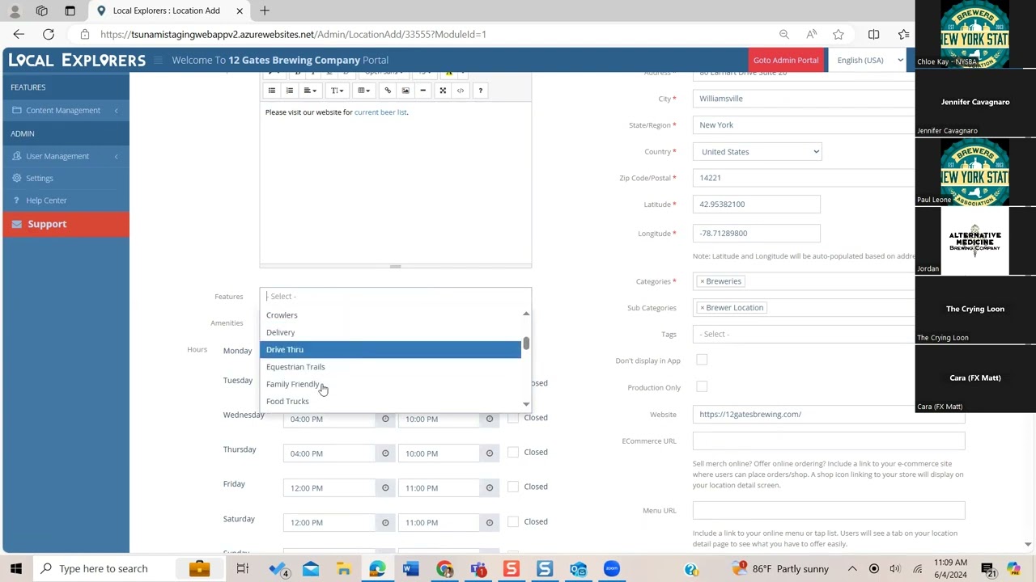This screenshot has height=582, width=1036.
Task: Check the Thursday Closed checkbox
Action: point(513,453)
